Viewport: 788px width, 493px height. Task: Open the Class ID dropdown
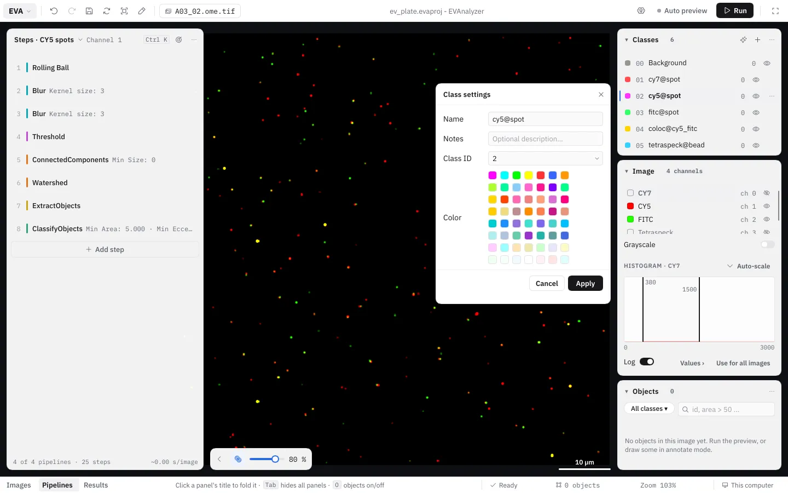tap(545, 158)
